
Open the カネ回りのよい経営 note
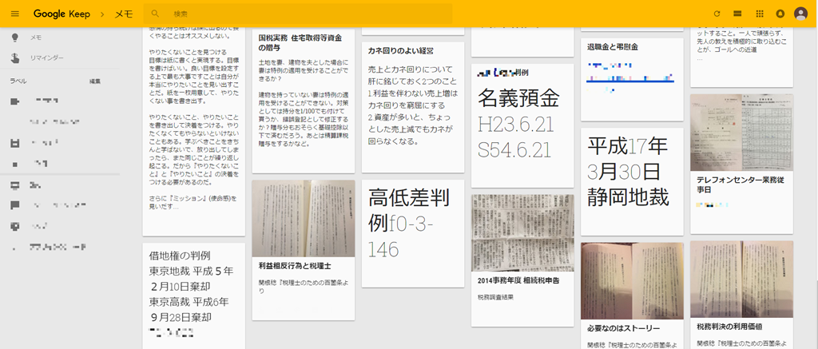point(413,107)
